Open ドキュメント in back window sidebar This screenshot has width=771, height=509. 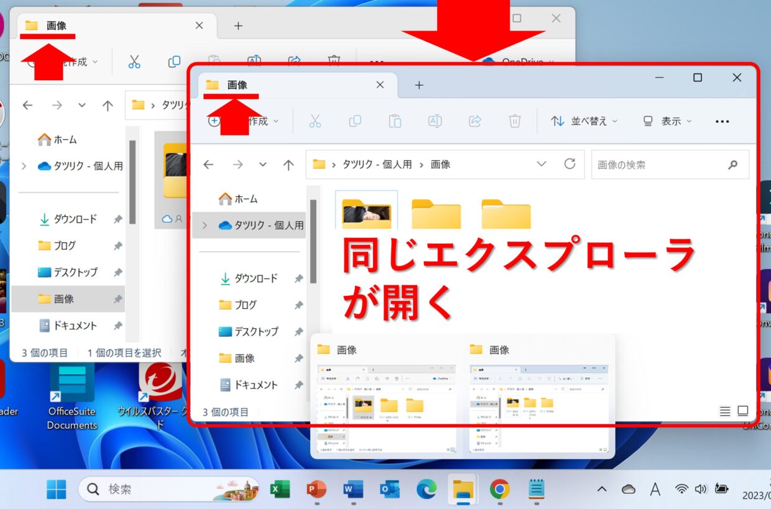(x=68, y=326)
